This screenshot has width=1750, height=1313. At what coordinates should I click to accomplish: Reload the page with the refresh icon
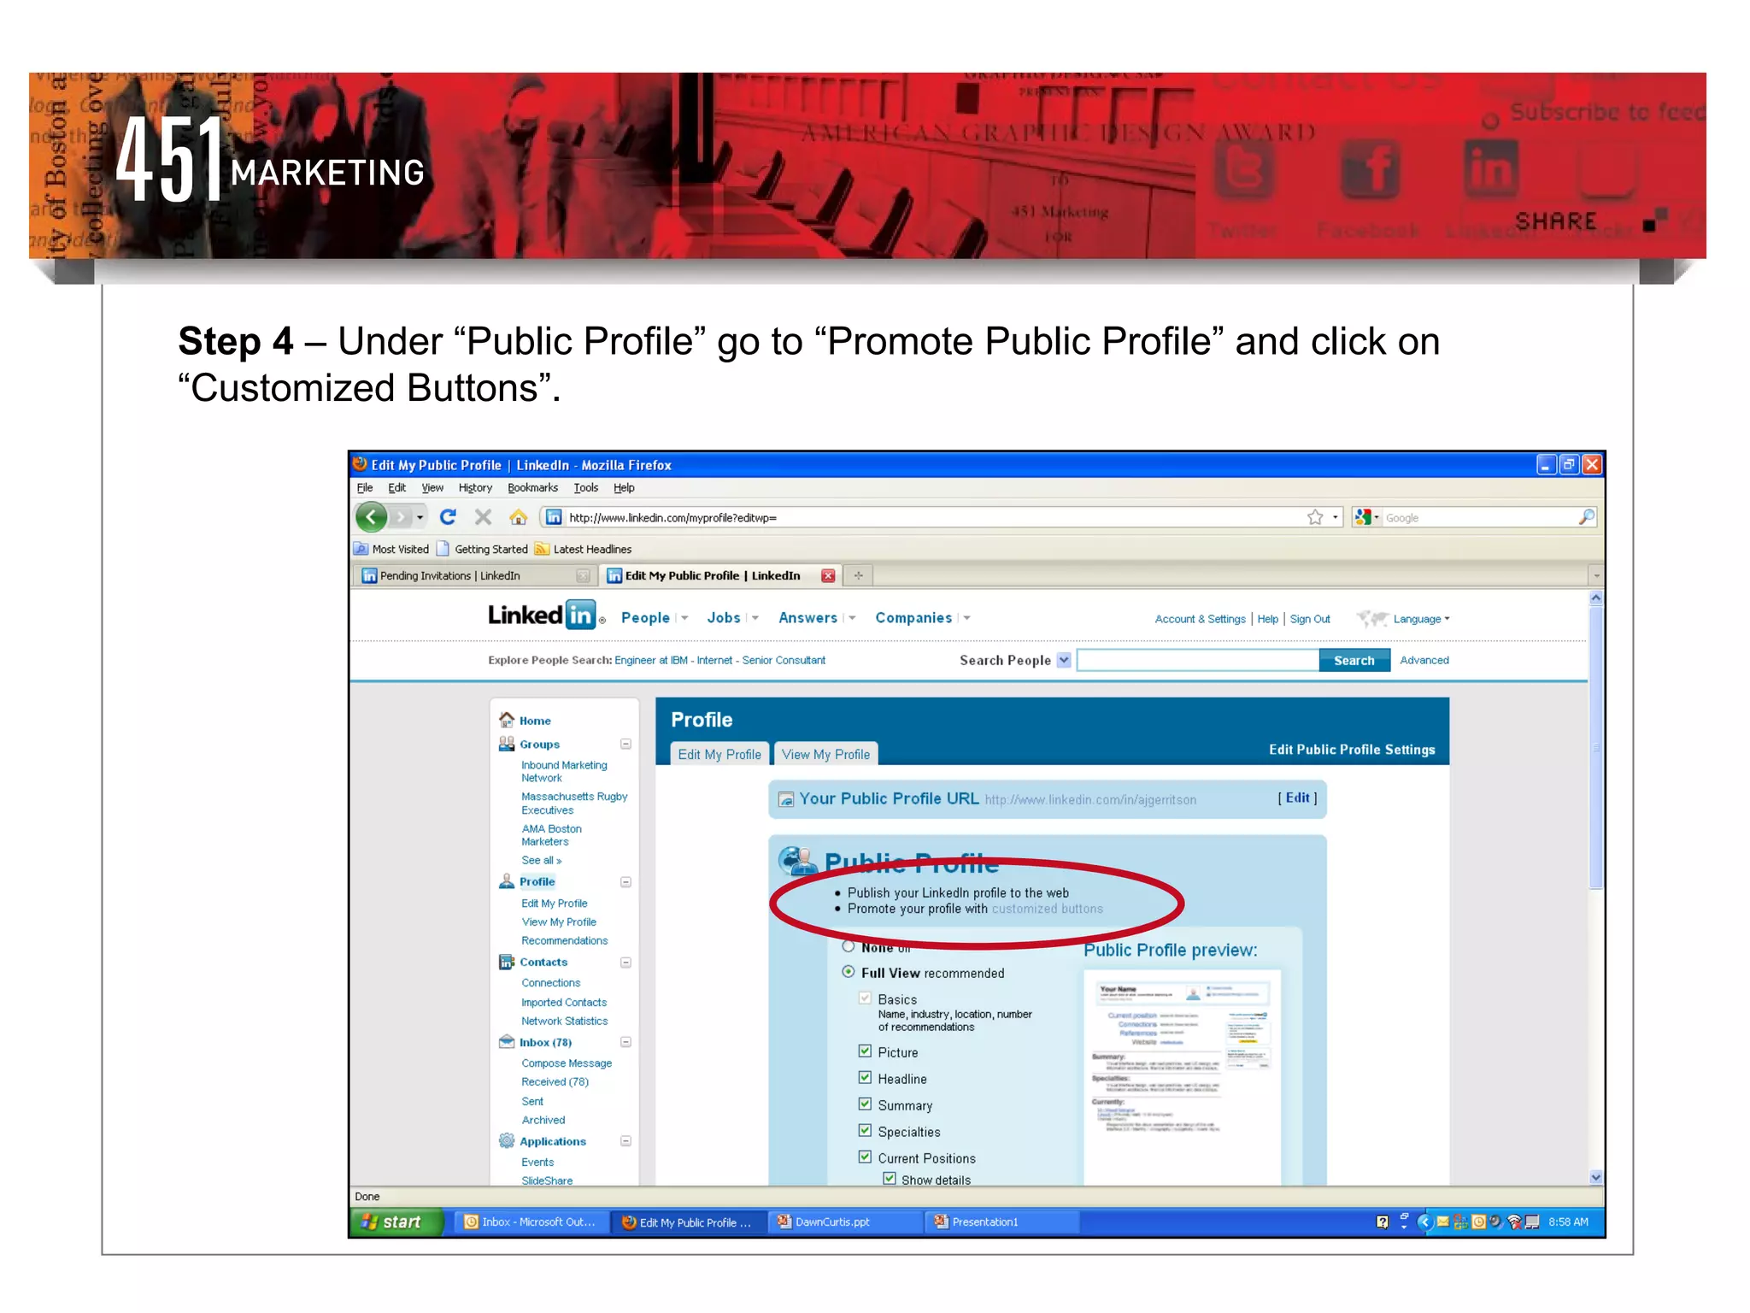click(x=448, y=516)
